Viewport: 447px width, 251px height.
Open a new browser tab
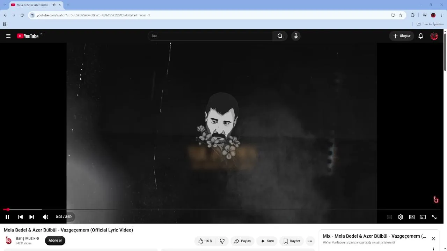pyautogui.click(x=68, y=5)
